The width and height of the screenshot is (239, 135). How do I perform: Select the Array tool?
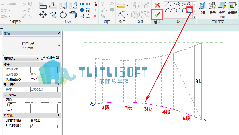tap(82, 10)
